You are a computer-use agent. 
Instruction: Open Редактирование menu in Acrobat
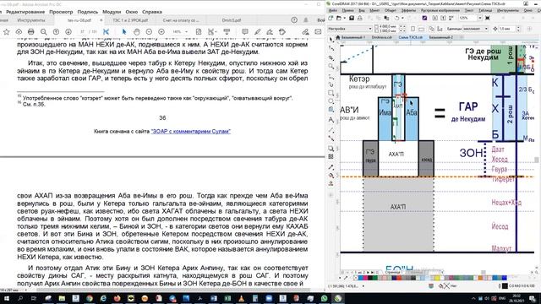click(x=25, y=12)
